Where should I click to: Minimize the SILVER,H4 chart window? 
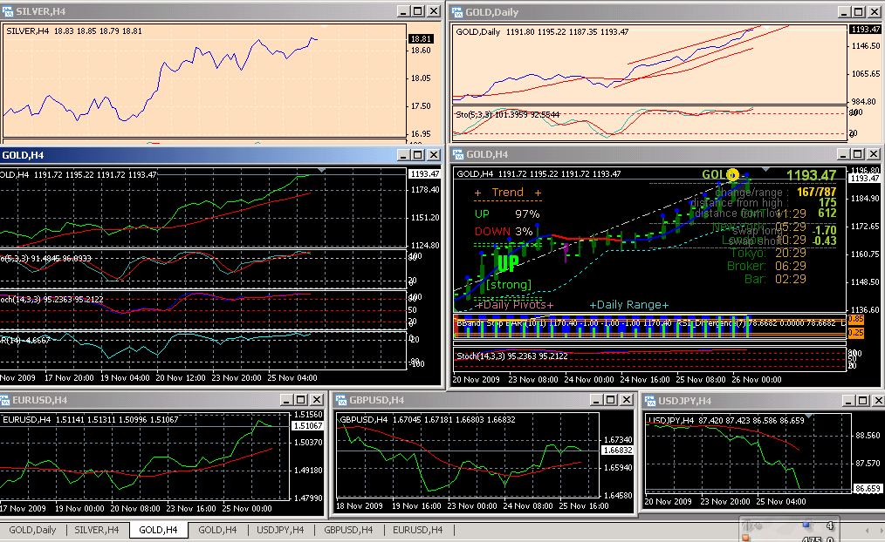403,11
